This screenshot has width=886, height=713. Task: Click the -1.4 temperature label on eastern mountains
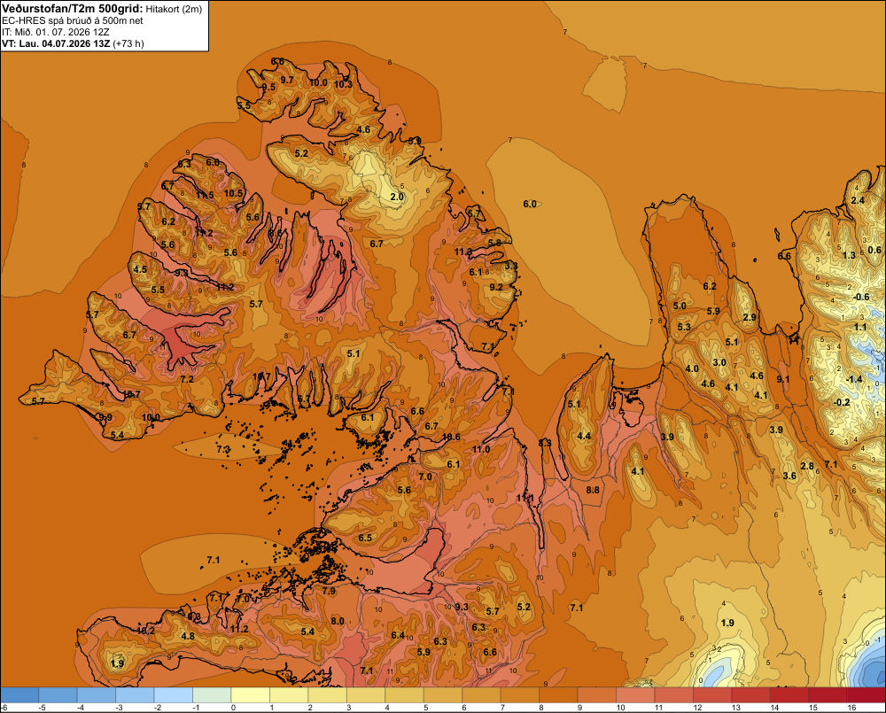[854, 379]
